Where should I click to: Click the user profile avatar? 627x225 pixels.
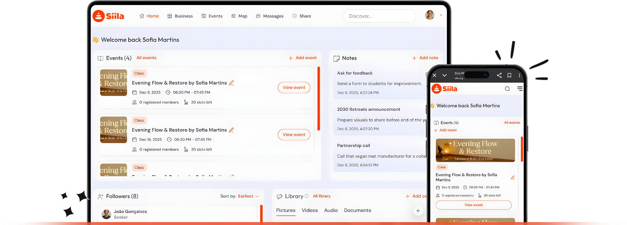(430, 15)
